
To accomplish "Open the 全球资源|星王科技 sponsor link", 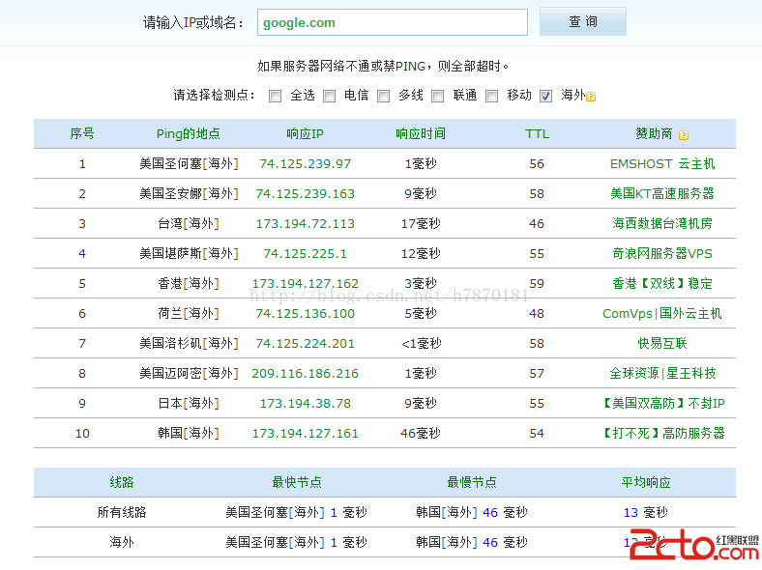I will point(662,373).
